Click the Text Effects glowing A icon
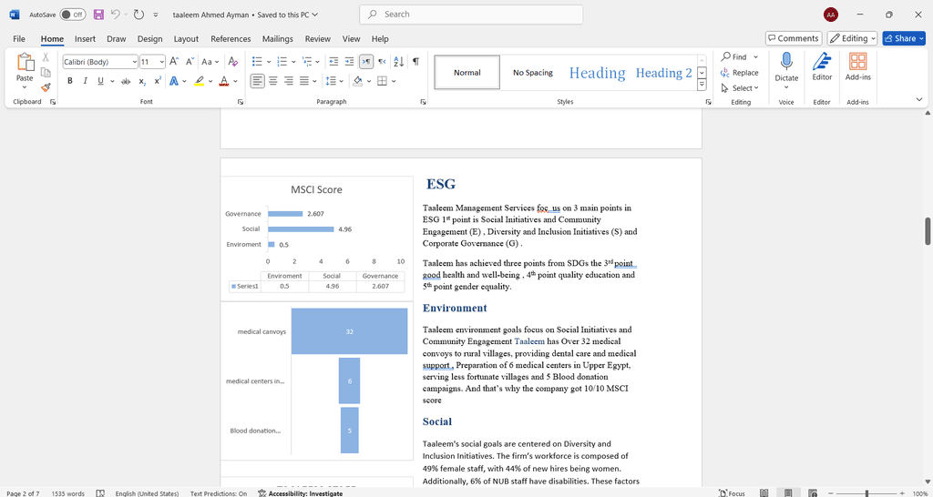This screenshot has height=497, width=933. click(x=174, y=81)
